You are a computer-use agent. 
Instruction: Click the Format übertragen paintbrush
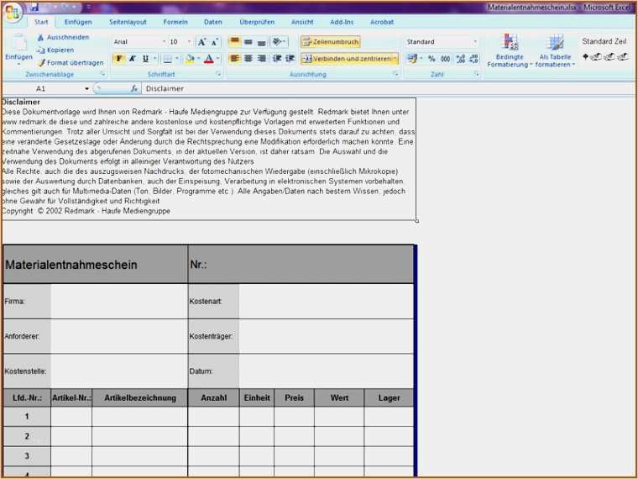click(x=40, y=62)
